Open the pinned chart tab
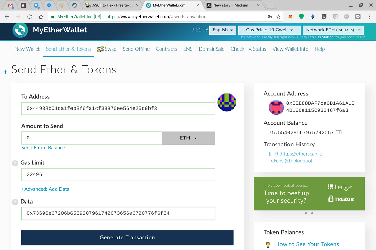Screen dimensions: 376x250 [x=74, y=5]
